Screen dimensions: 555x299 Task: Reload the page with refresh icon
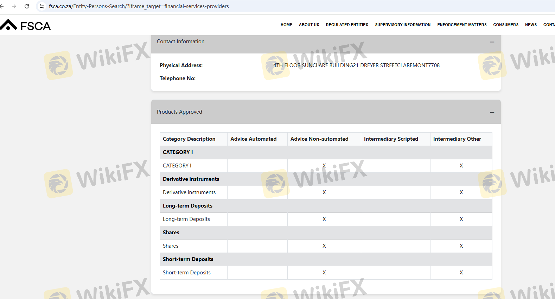27,6
